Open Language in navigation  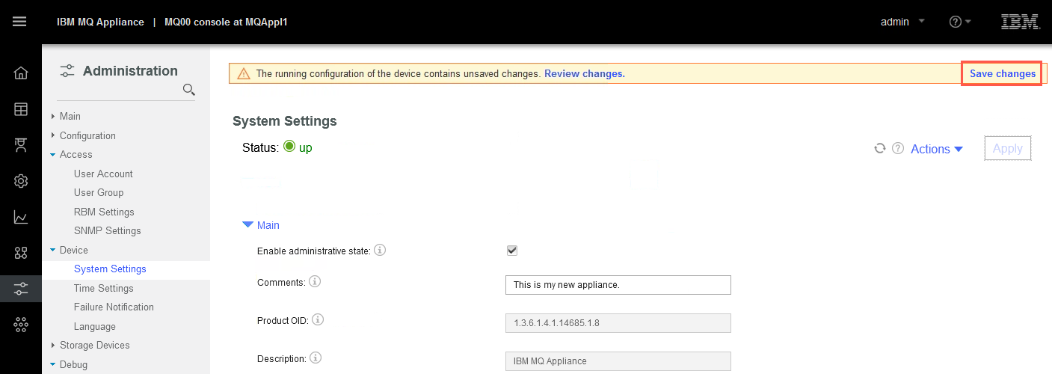[x=94, y=326]
